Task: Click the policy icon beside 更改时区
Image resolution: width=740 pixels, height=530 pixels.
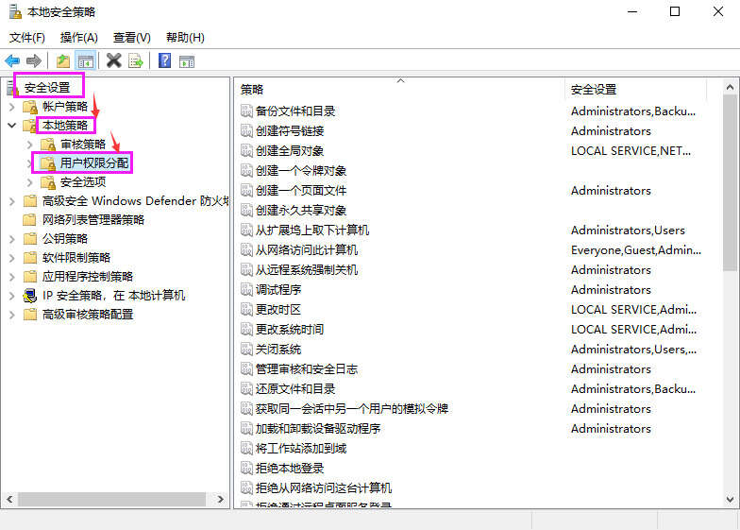Action: 246,310
